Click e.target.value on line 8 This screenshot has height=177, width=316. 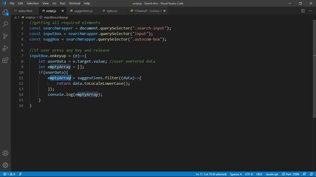point(89,61)
